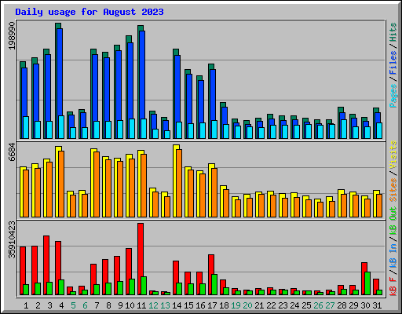Screen dimensions: 402x314
Task: Click the tallest red KB bar for day 11
Action: [141, 250]
